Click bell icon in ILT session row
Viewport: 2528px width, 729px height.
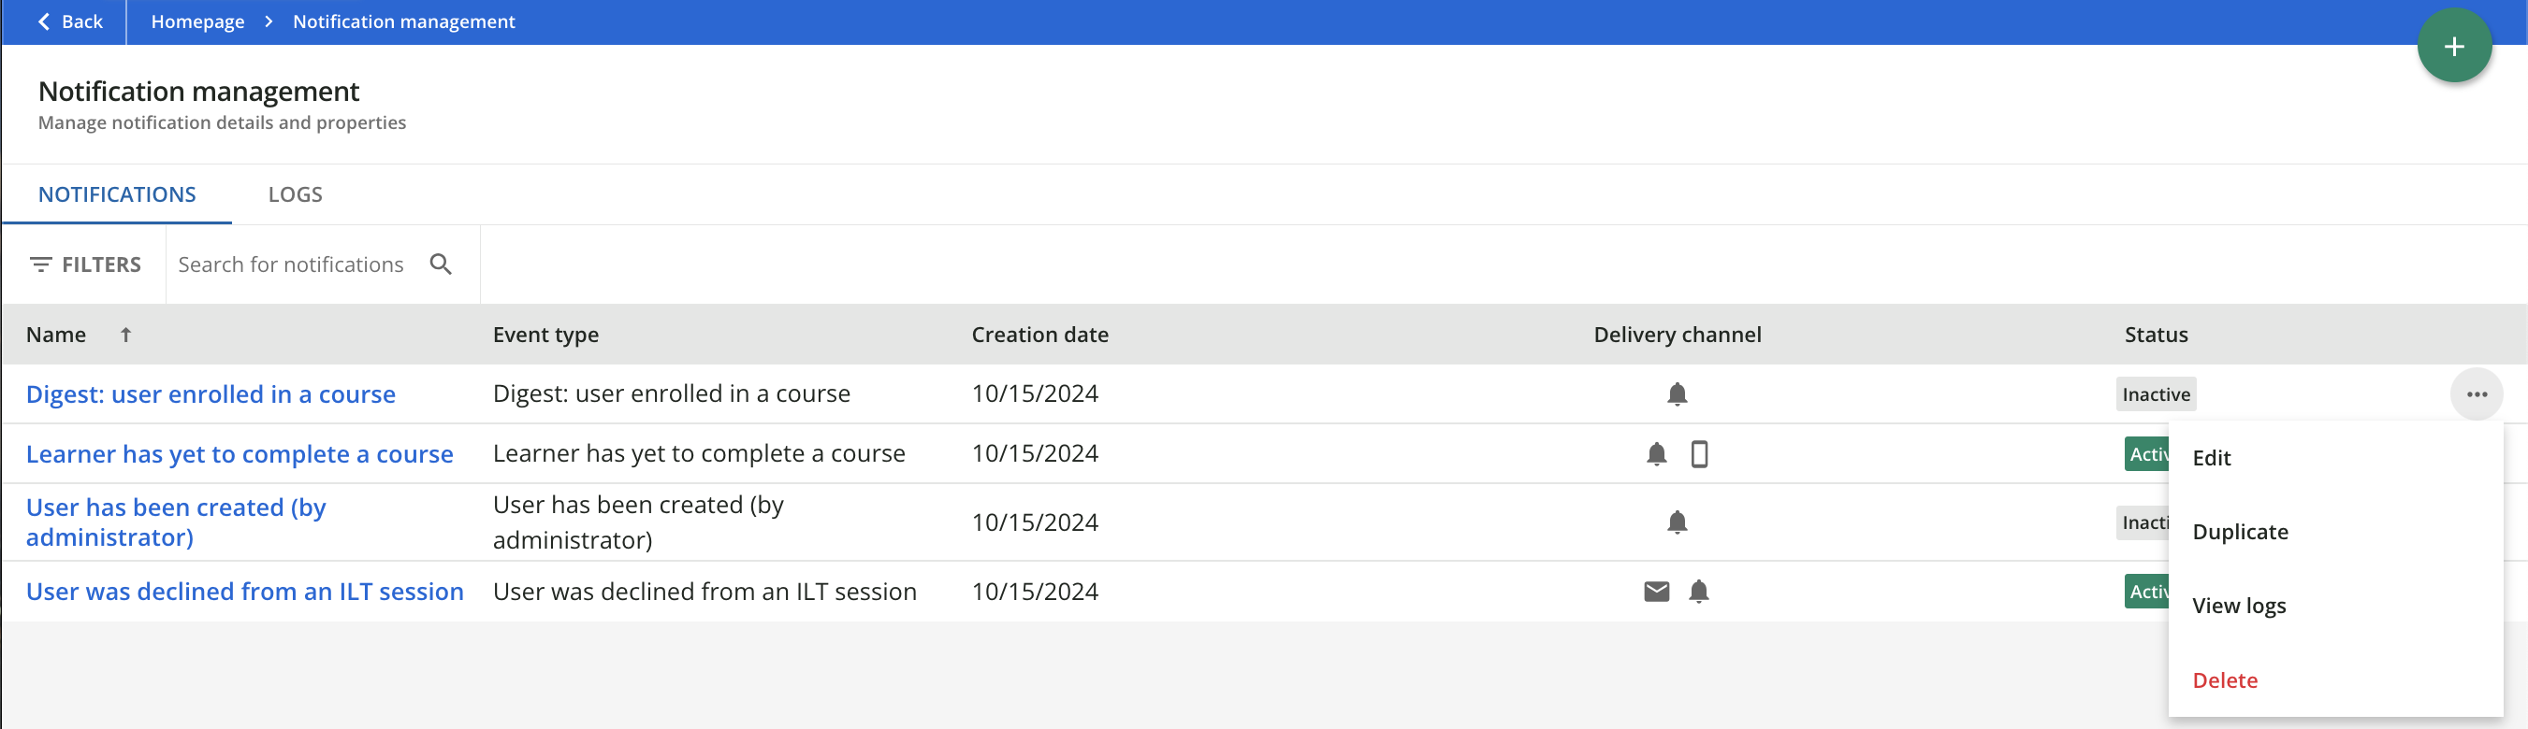1699,592
